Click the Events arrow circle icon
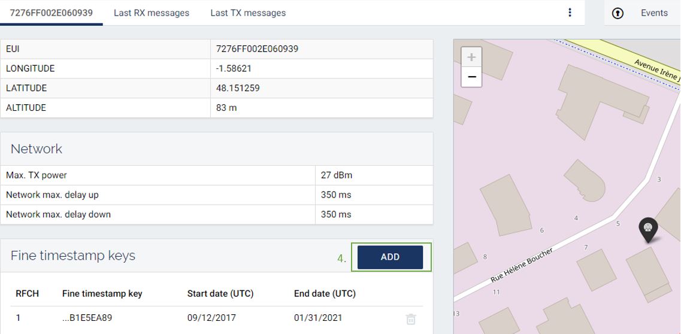 pos(618,13)
